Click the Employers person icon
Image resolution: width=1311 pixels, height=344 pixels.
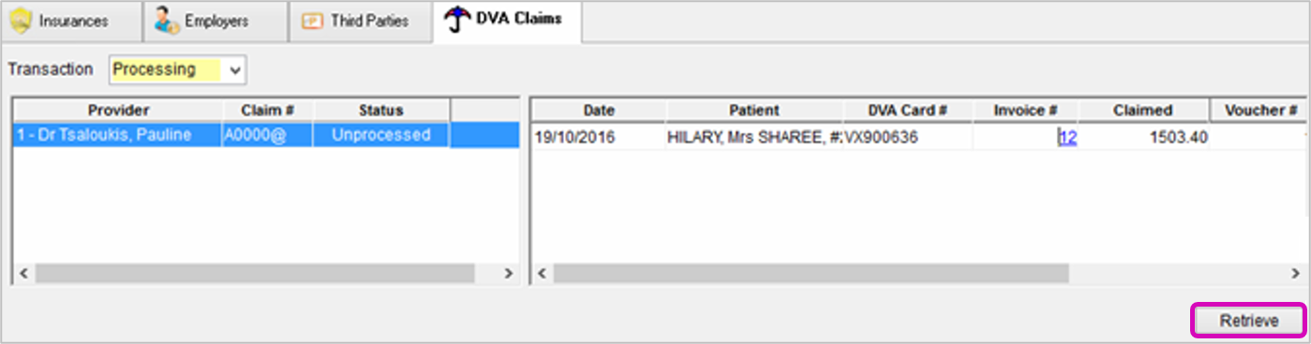coord(167,20)
